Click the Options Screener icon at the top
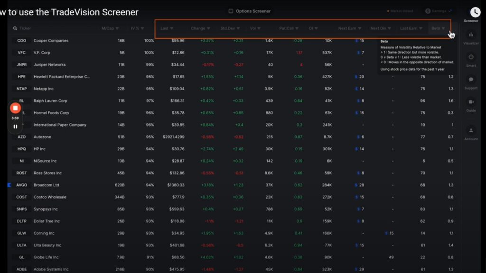This screenshot has width=486, height=273. point(230,11)
